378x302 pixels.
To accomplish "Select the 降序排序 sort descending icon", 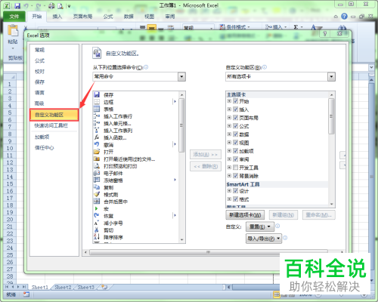I will (x=97, y=237).
